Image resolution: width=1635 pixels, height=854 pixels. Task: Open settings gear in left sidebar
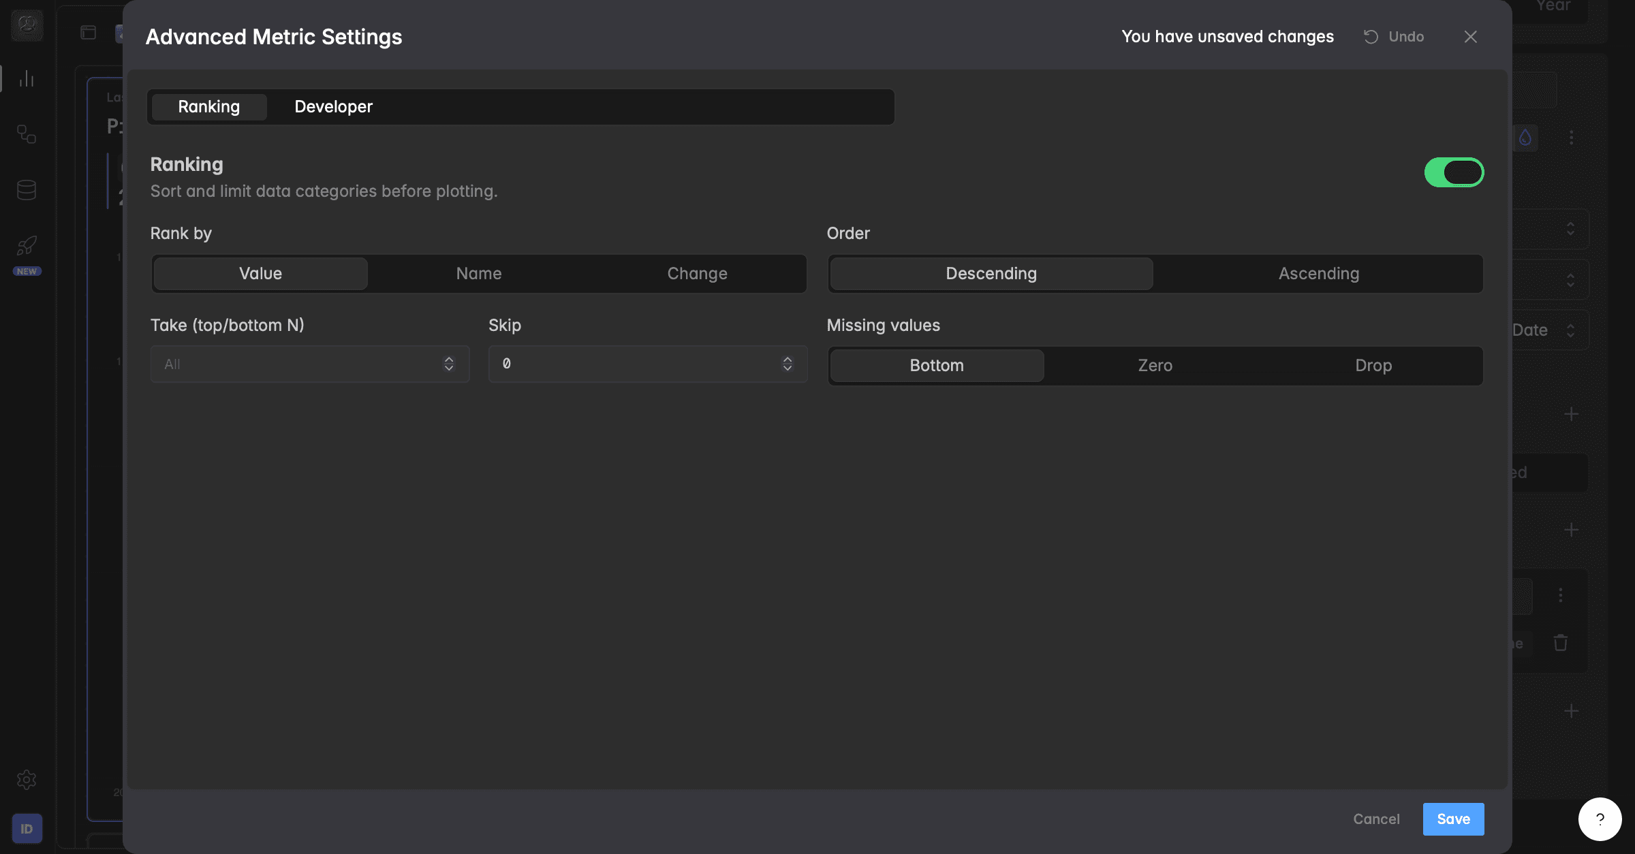(x=27, y=779)
